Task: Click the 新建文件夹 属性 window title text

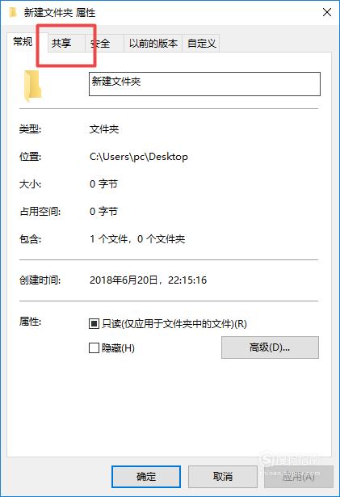Action: coord(60,13)
